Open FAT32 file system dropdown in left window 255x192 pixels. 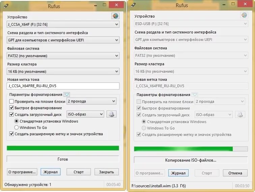pyautogui.click(x=63, y=56)
